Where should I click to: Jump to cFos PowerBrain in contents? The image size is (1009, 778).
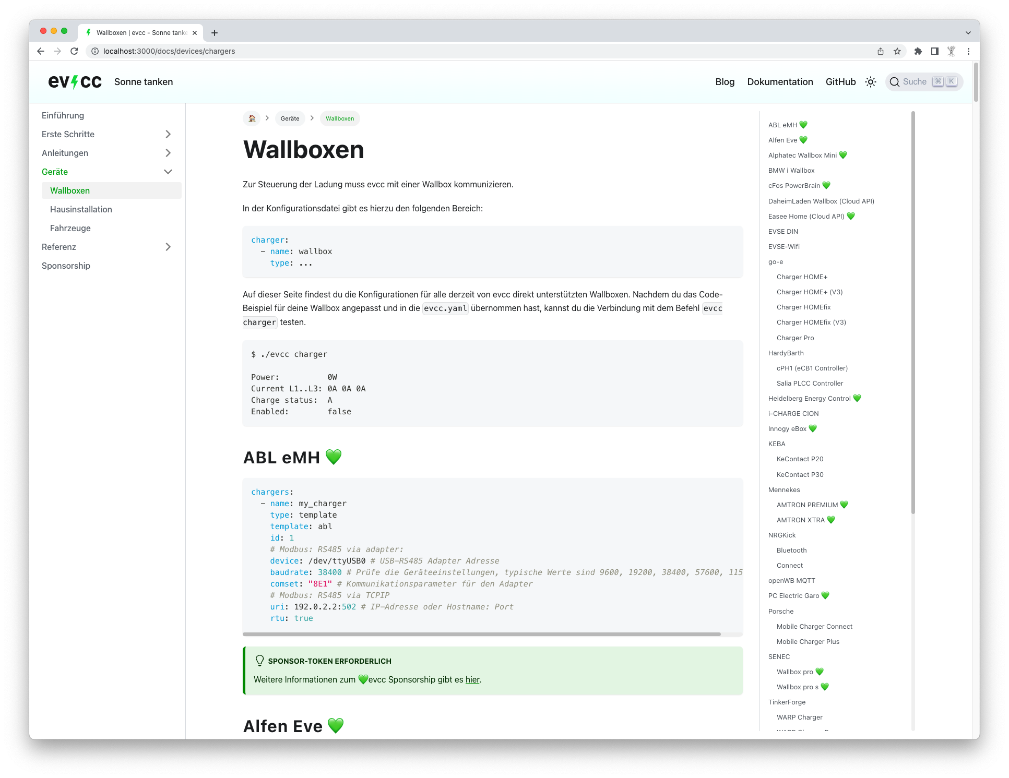[799, 185]
